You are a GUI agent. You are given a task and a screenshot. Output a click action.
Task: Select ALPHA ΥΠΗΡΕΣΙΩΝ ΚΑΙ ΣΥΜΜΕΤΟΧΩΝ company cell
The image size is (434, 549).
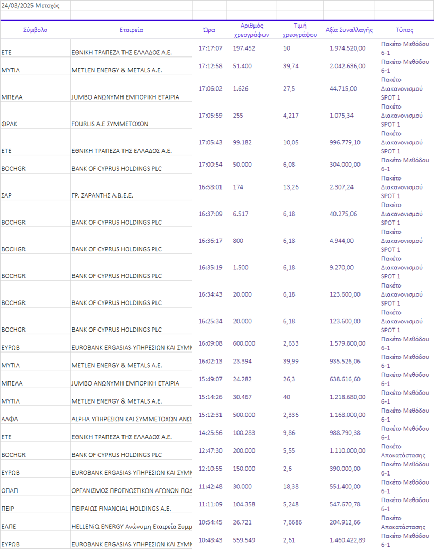[132, 419]
